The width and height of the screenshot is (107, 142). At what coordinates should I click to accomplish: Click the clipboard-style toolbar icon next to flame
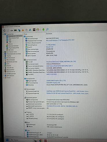27,30
